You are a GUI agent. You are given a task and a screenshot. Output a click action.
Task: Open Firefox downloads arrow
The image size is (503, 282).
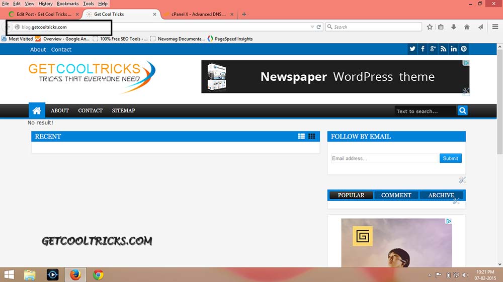[454, 27]
